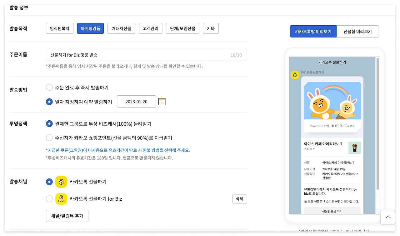Click the '카카오톡>더보기>선물하기>선물함' path text
The image size is (400, 236).
tap(340, 176)
